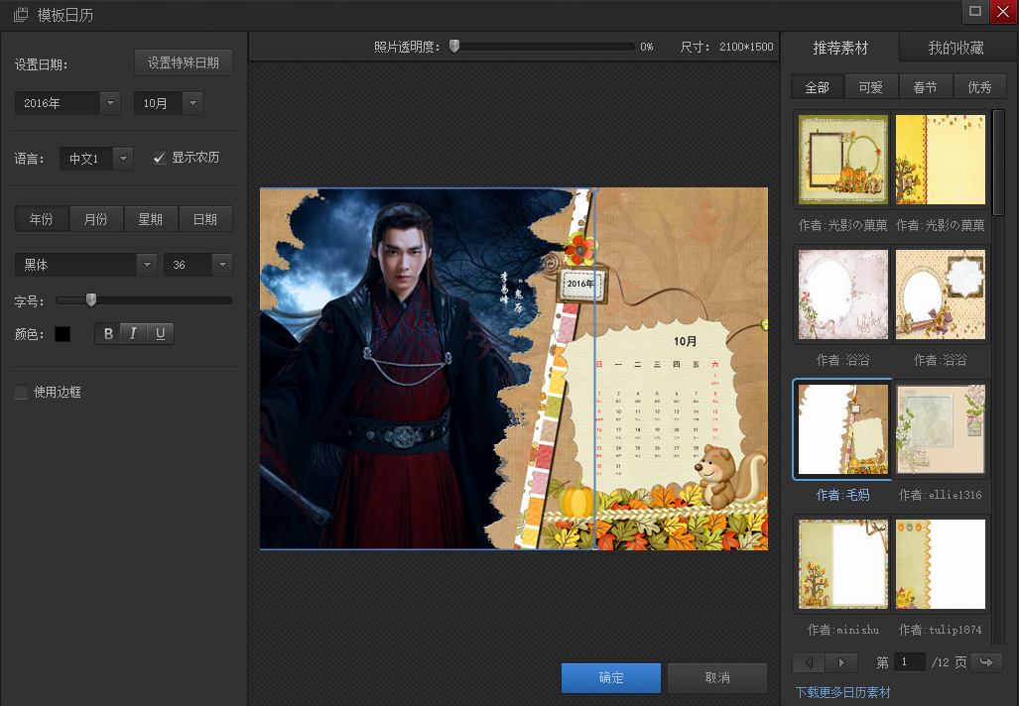Toggle the italic (I) formatting icon
The width and height of the screenshot is (1019, 706).
pos(133,333)
